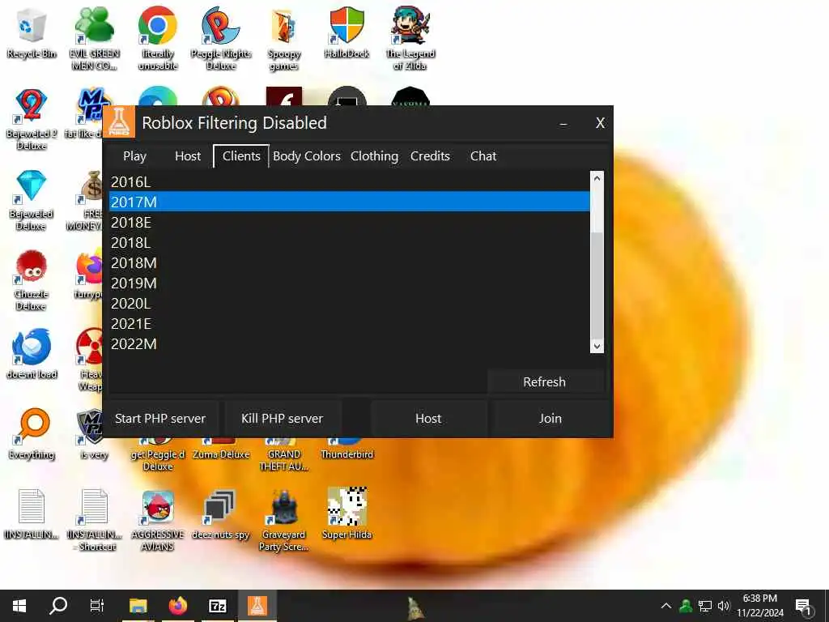Screen dimensions: 829x622
Task: Open Bejeweled 2 Deluxe desktop icon
Action: (32, 119)
